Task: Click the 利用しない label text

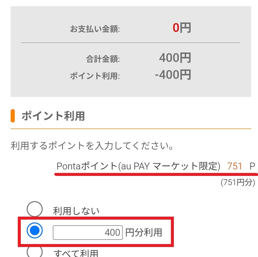Action: (76, 211)
